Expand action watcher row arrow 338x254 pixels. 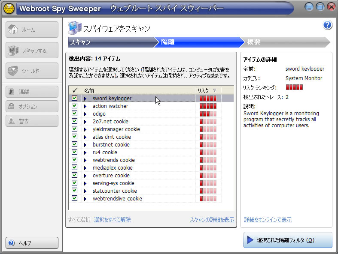click(85, 106)
